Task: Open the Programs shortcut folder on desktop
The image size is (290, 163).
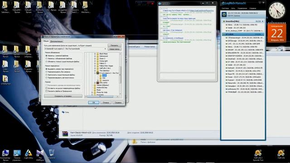Action: pos(28,66)
